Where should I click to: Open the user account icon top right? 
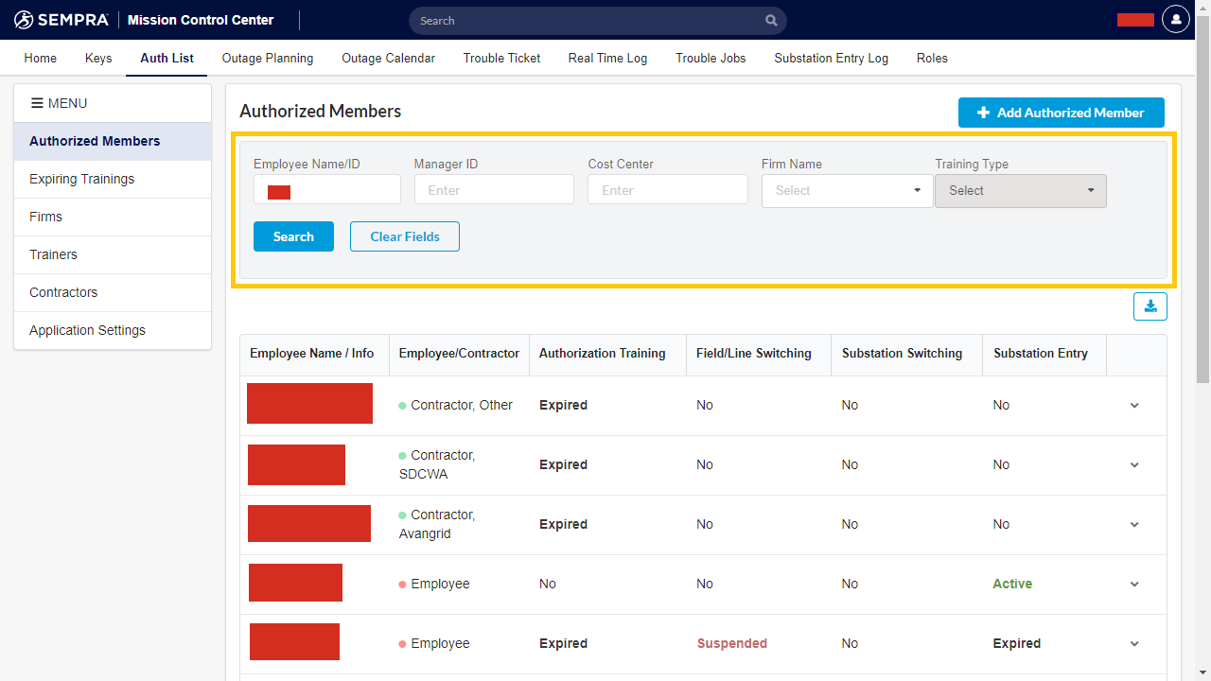point(1175,19)
